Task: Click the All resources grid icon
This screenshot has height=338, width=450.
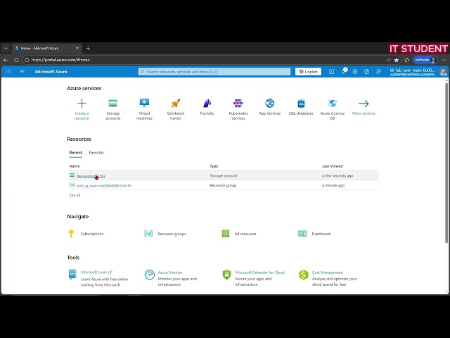Action: (x=226, y=233)
